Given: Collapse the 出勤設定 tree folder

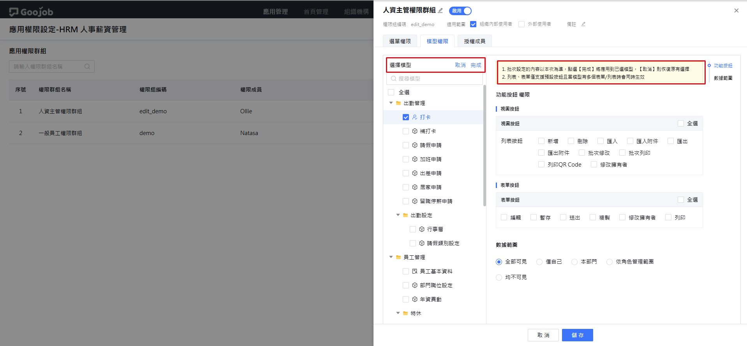Looking at the screenshot, I should coord(398,215).
